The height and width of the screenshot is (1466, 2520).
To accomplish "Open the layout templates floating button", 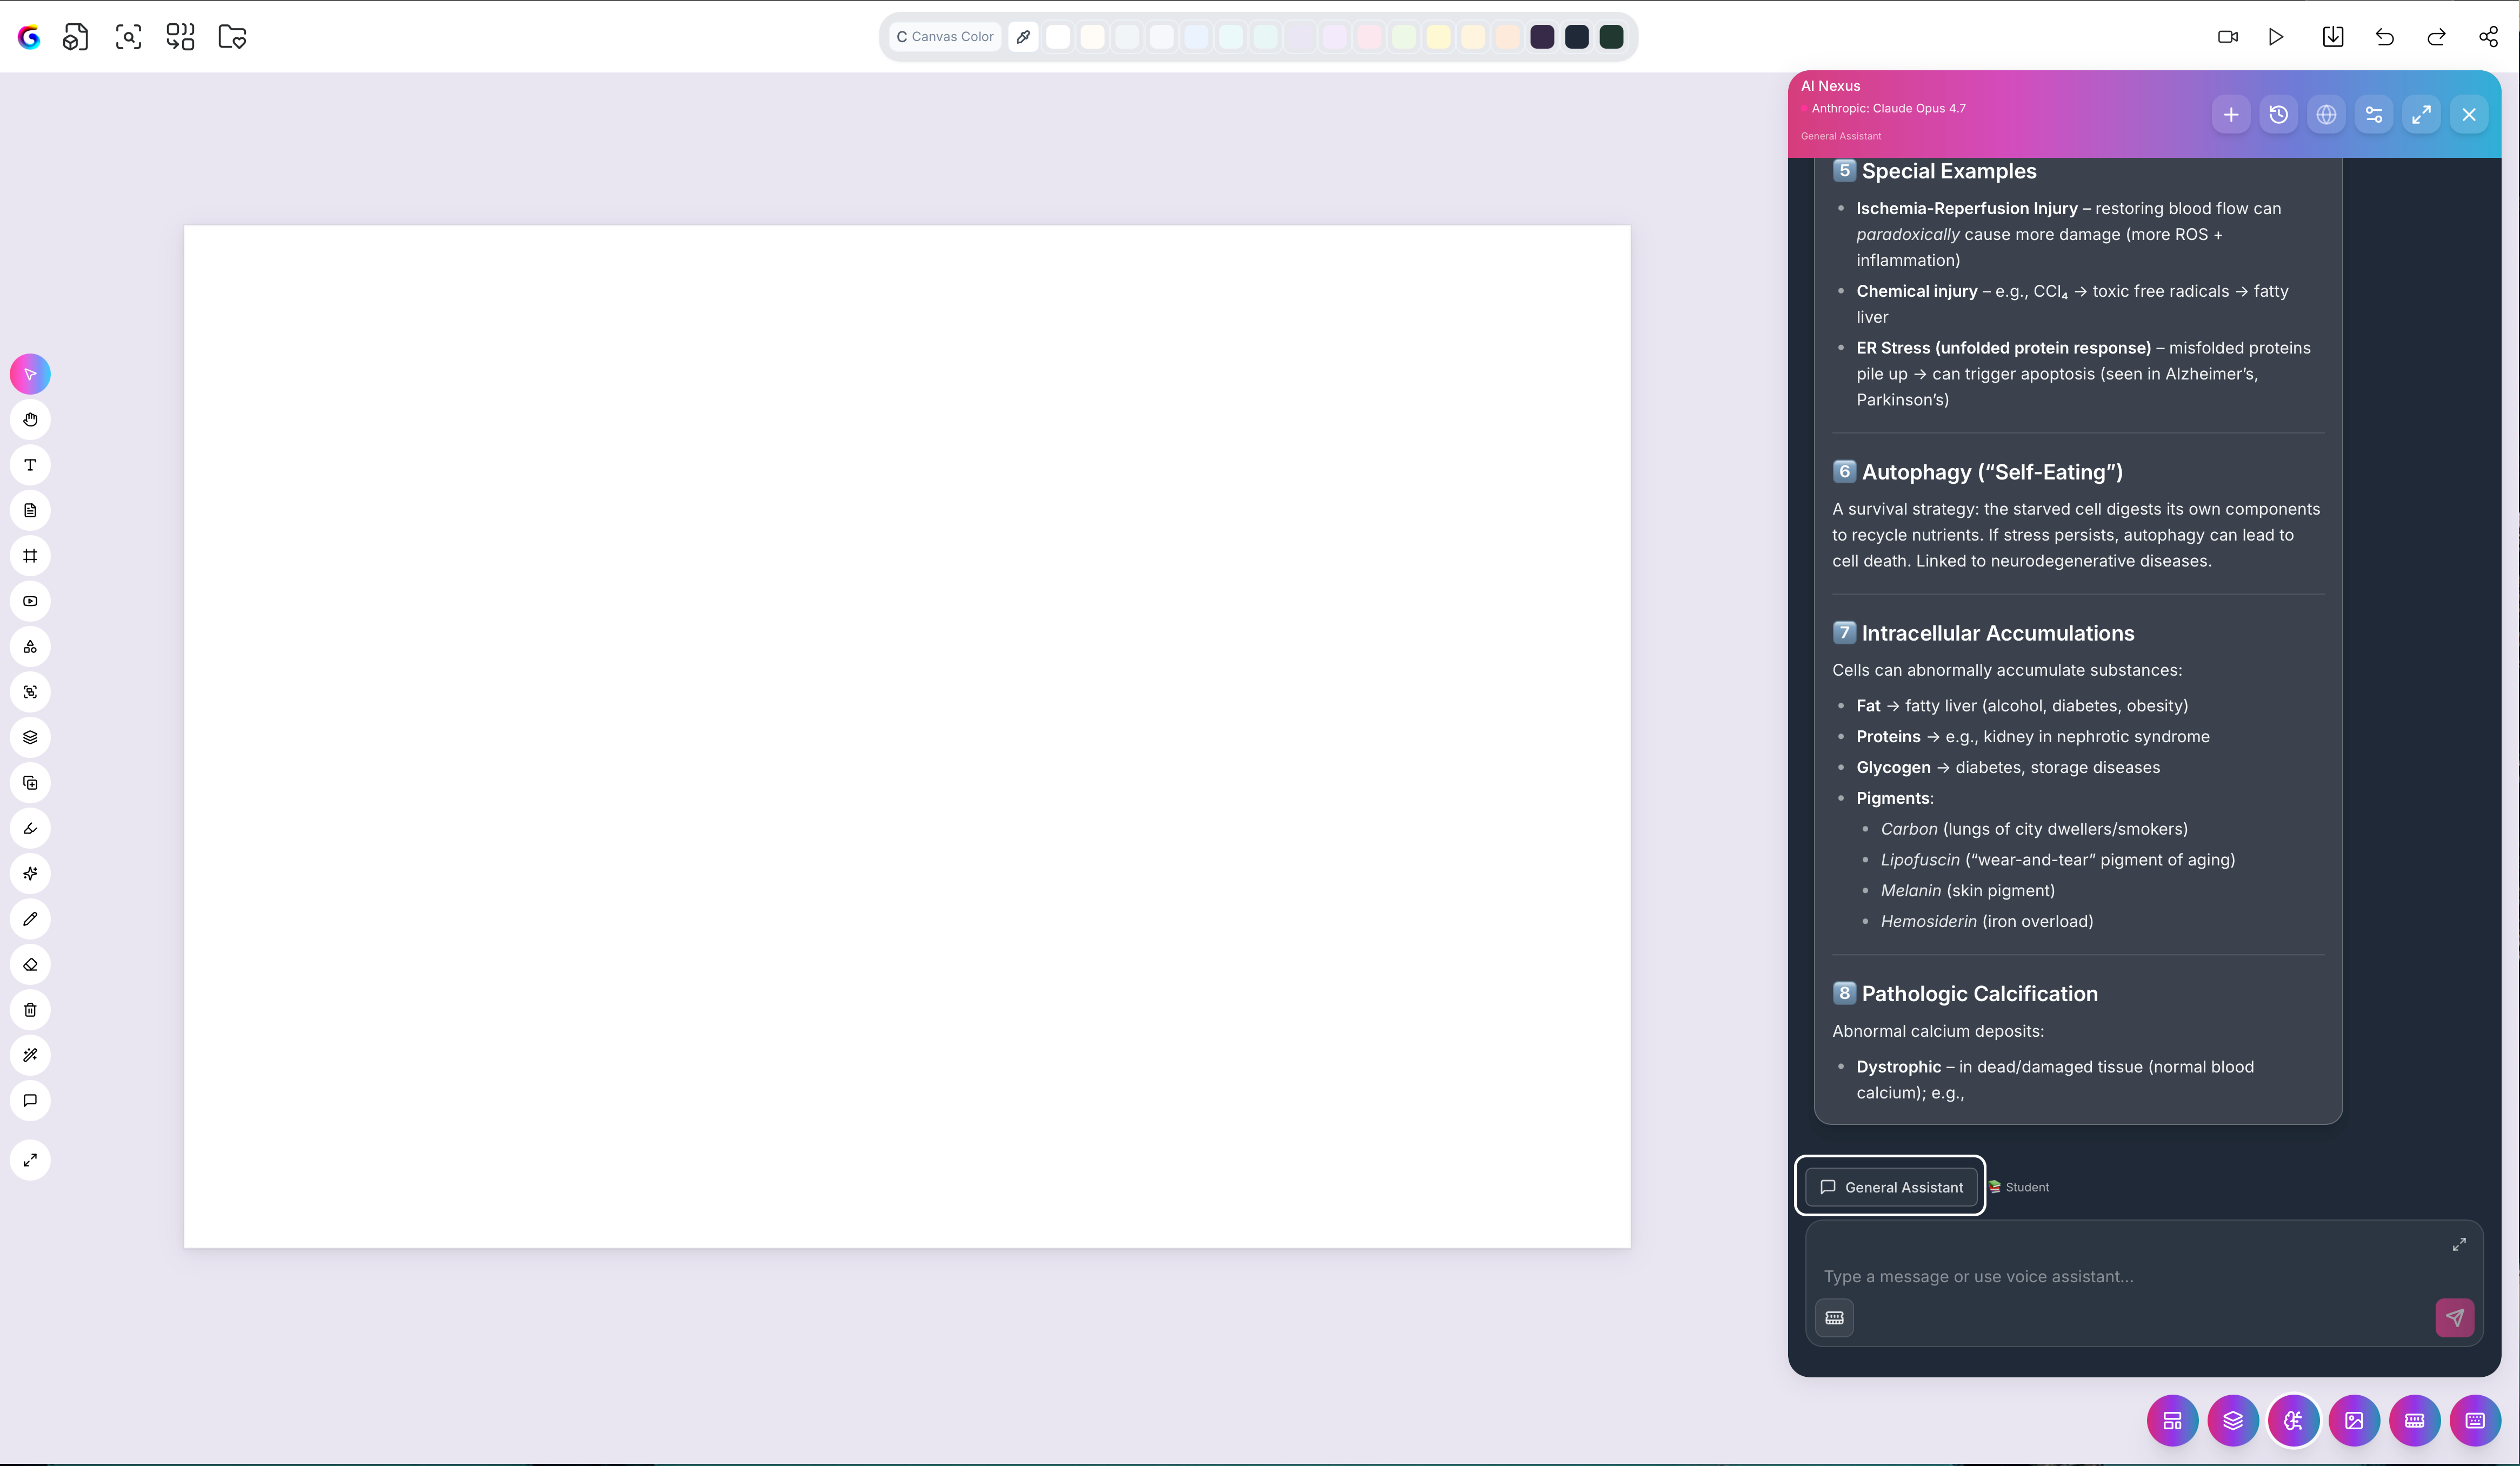I will point(2172,1421).
